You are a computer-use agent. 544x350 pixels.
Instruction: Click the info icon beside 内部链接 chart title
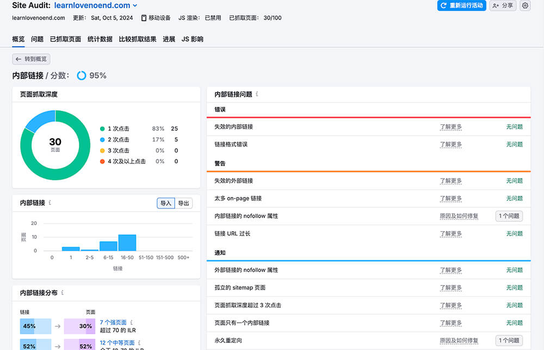pos(50,202)
